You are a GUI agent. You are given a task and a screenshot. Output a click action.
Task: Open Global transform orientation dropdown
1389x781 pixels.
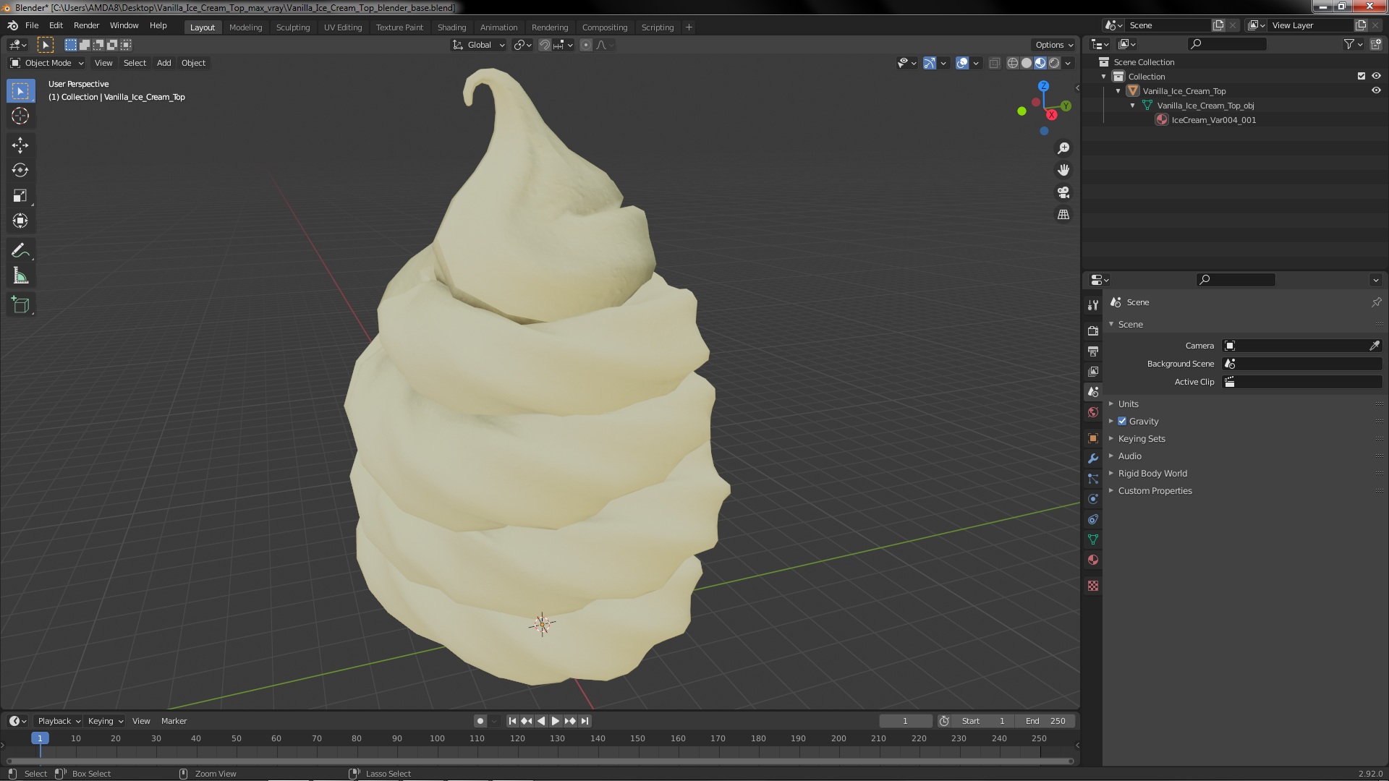click(x=480, y=45)
